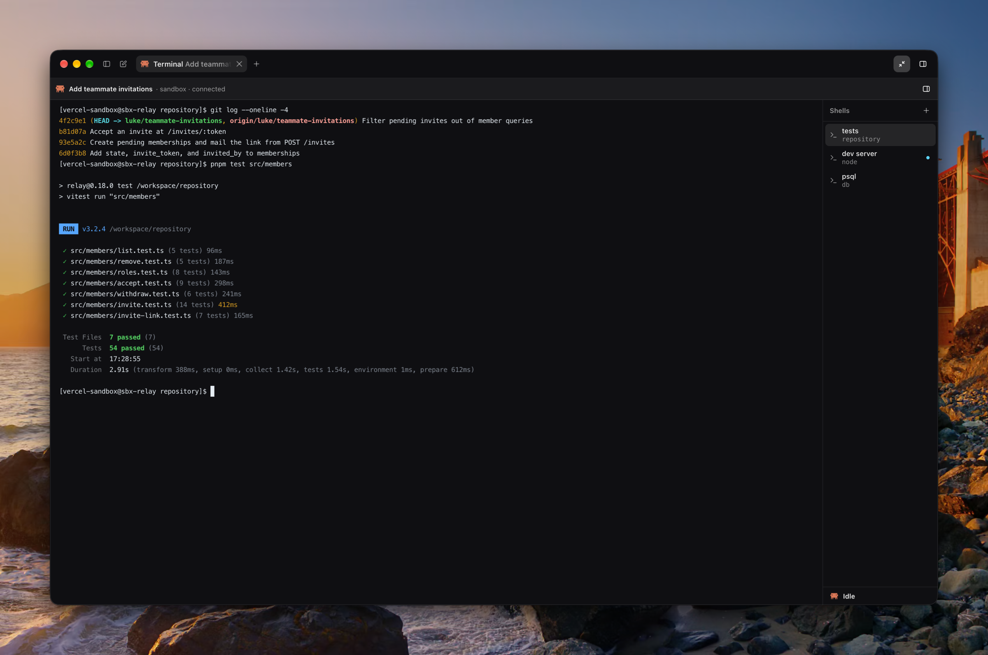Click the 412ms timing highlighted in yellow

pos(228,305)
